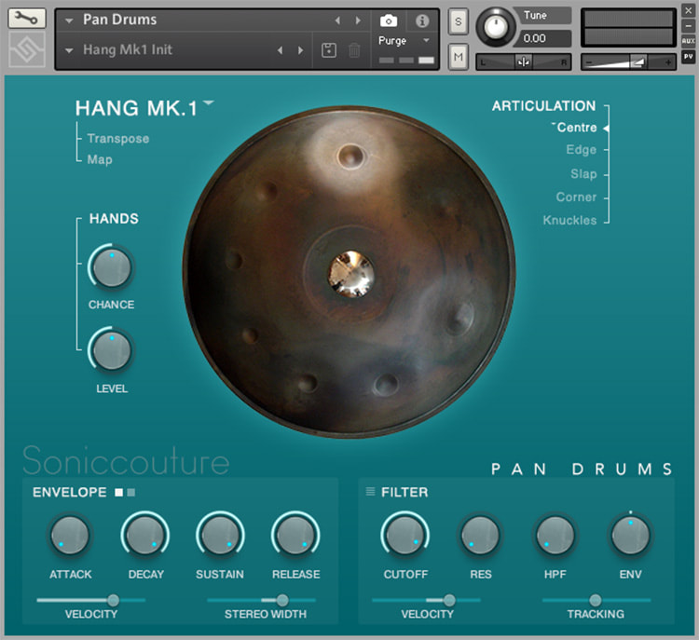Click the Soniccouture logo icon under the wrench
699x640 pixels.
pyautogui.click(x=27, y=49)
